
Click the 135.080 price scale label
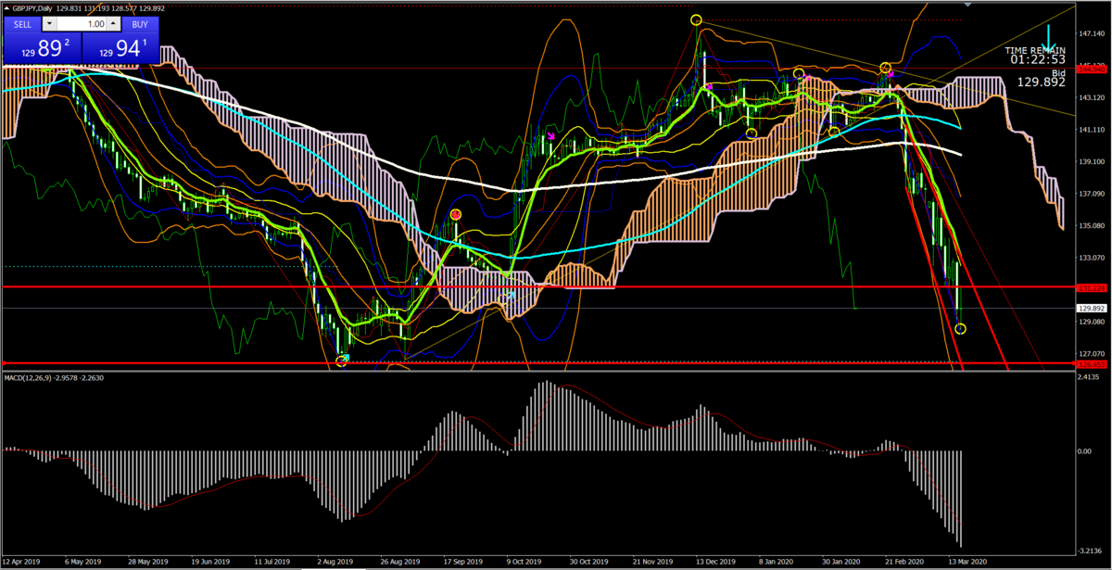pos(1093,226)
